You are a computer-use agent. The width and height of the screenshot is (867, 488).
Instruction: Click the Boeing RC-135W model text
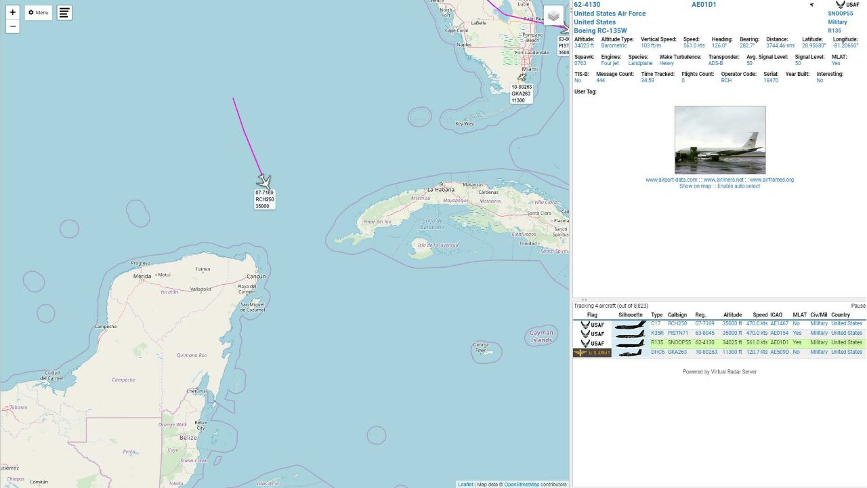[x=600, y=31]
